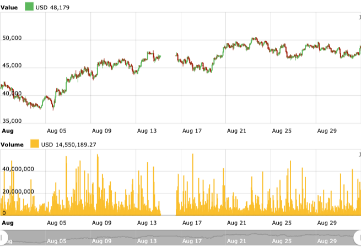This screenshot has width=361, height=247.
Task: Click the right handle of the range scrollbar
Action: [x=357, y=237]
